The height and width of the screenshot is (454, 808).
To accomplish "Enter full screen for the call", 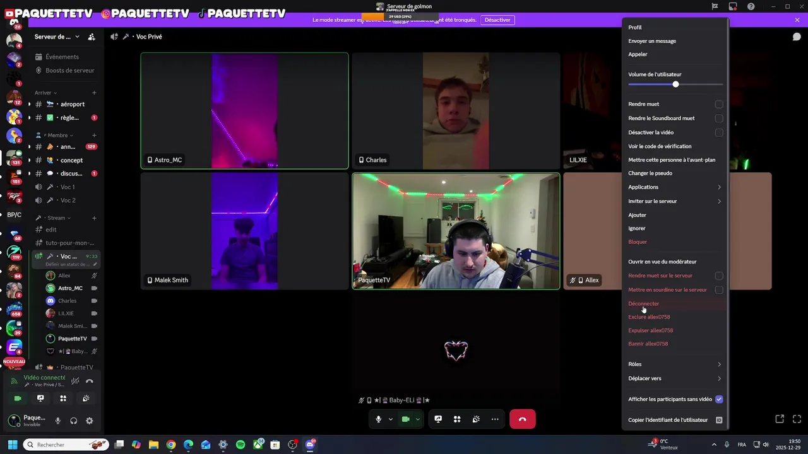I will coord(797,419).
